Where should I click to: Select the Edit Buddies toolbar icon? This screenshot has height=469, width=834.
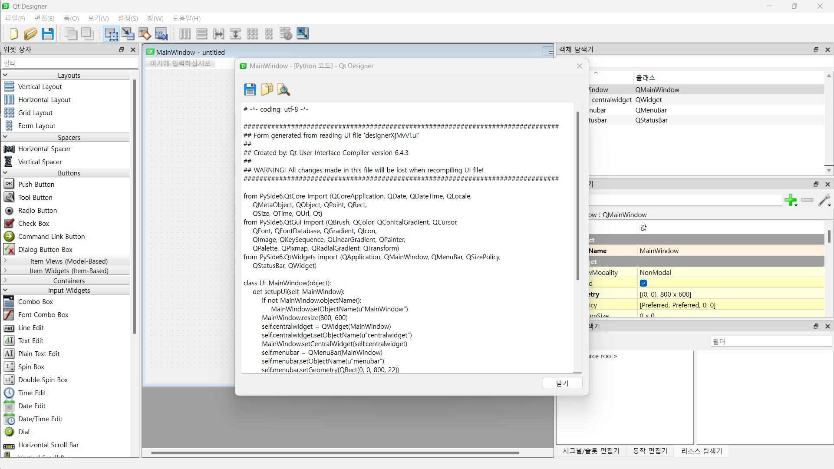pos(145,34)
